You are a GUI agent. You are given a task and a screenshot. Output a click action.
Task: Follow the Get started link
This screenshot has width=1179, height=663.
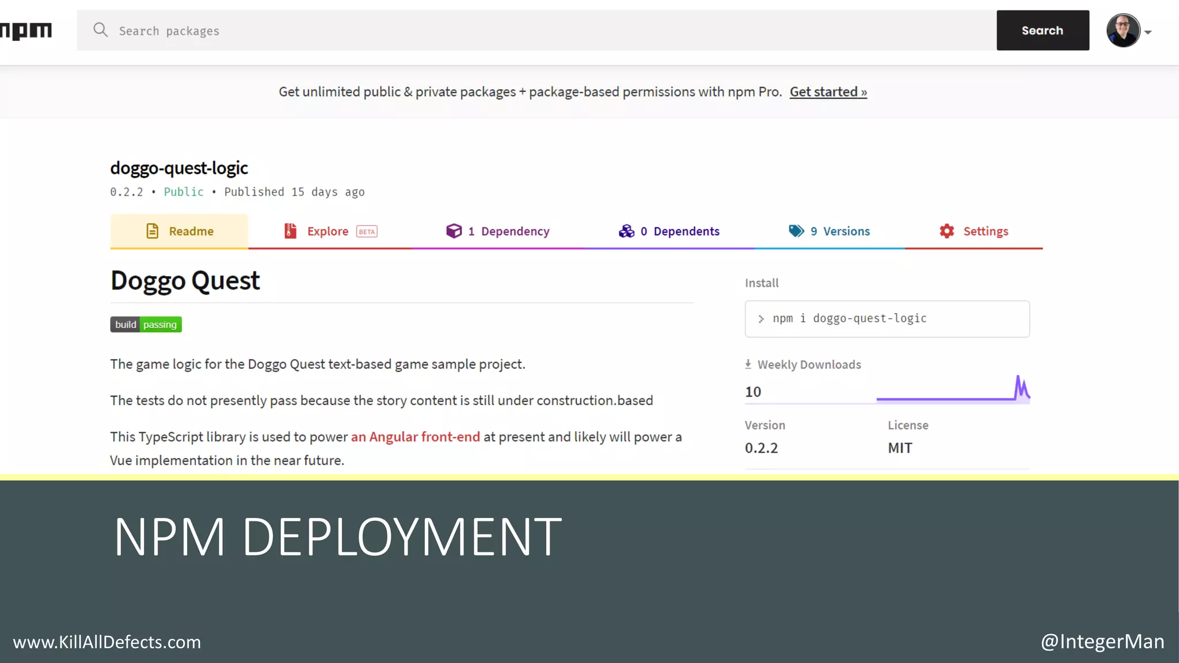pyautogui.click(x=828, y=92)
